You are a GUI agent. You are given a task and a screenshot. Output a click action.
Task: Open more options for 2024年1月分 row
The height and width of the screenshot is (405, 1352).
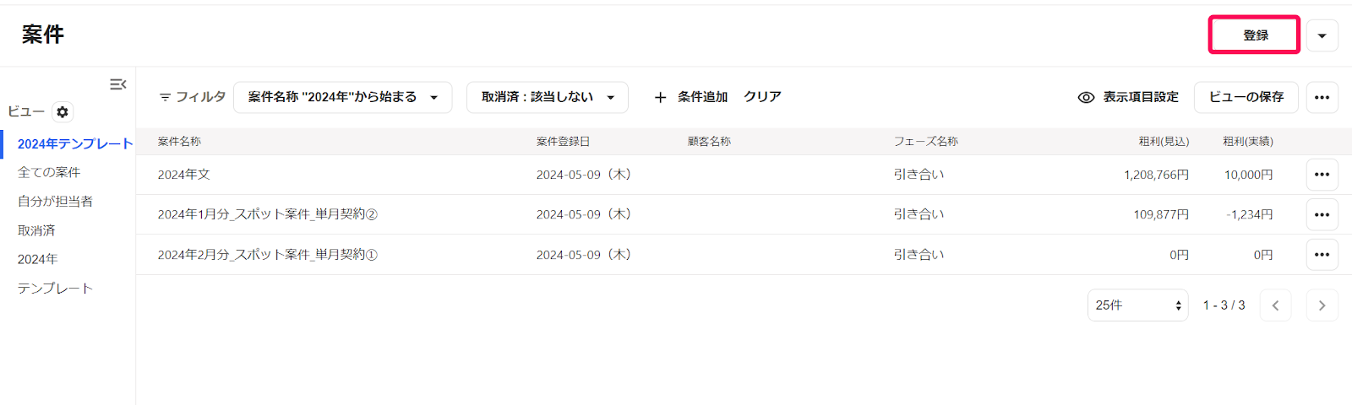[x=1322, y=214]
